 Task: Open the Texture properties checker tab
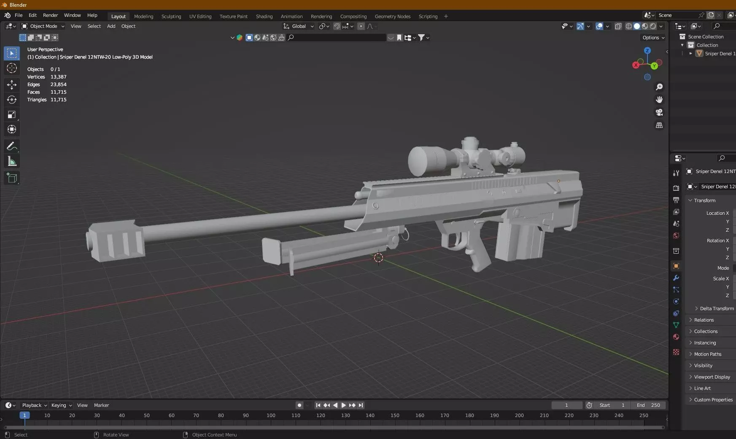click(x=676, y=352)
